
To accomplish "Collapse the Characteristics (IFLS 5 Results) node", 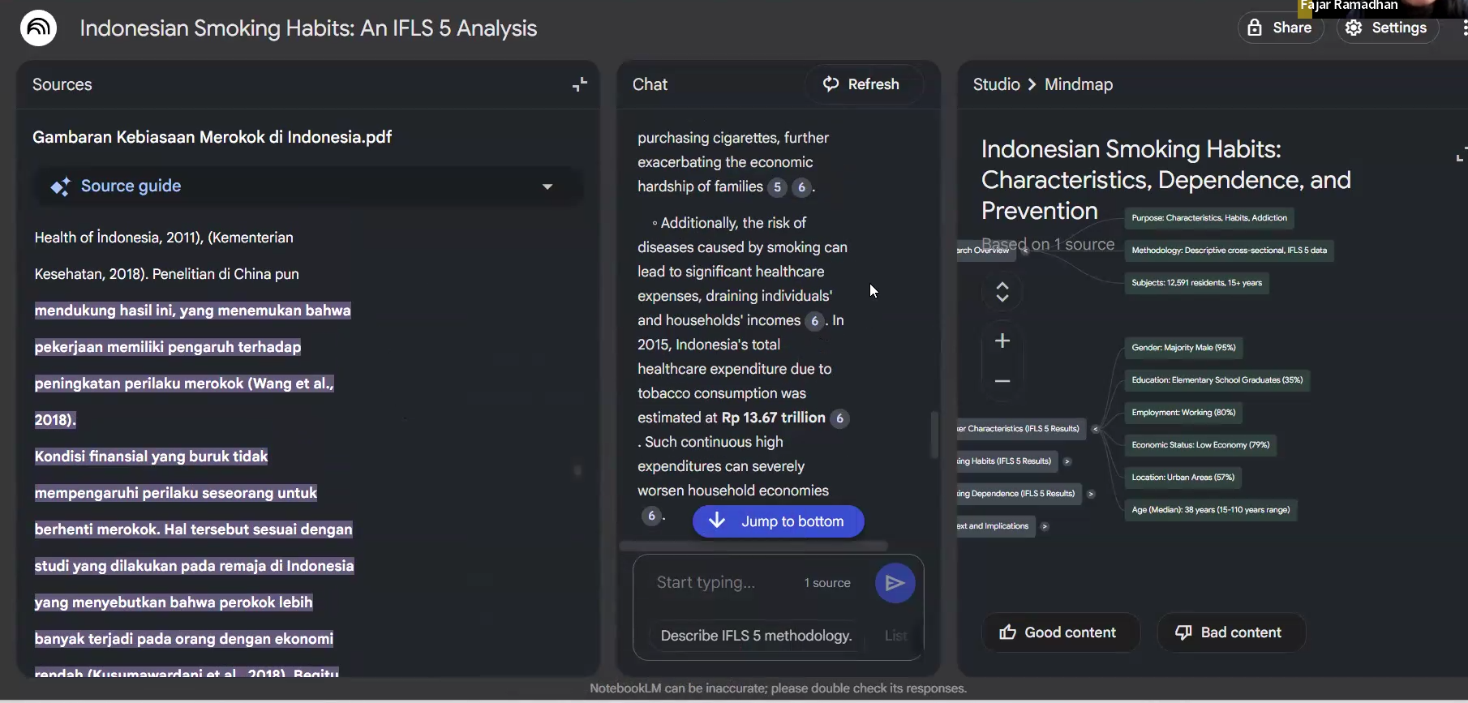I will (x=1095, y=429).
